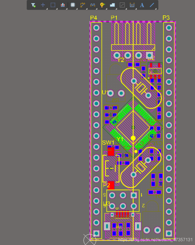This screenshot has width=195, height=245.
Task: Select the polygon pour shape tool
Action: click(112, 5)
